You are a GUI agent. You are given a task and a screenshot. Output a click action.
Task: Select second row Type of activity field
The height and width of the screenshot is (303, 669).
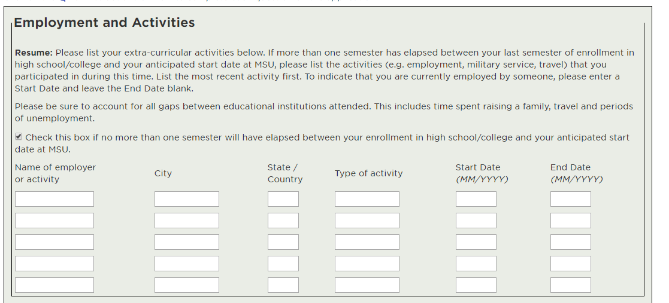point(367,221)
